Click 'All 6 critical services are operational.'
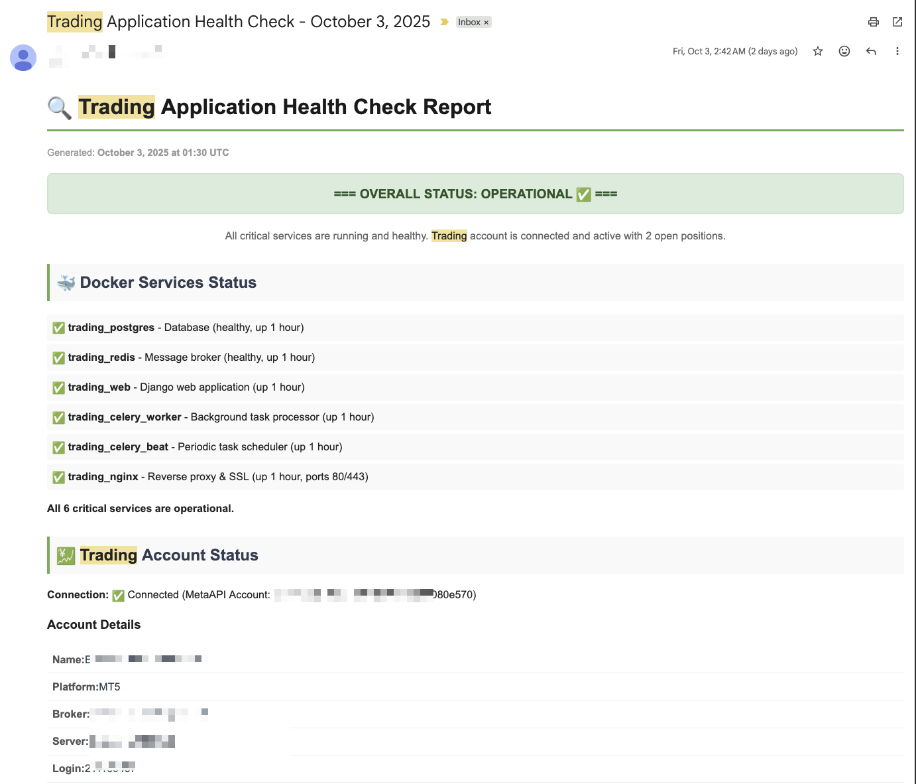916x784 pixels. [141, 509]
